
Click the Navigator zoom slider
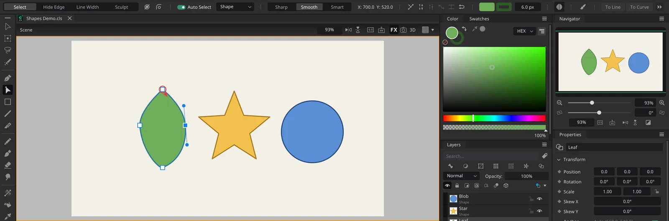(599, 103)
